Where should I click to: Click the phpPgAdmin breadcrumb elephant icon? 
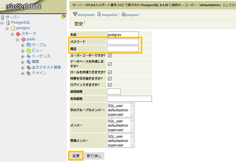[75, 14]
